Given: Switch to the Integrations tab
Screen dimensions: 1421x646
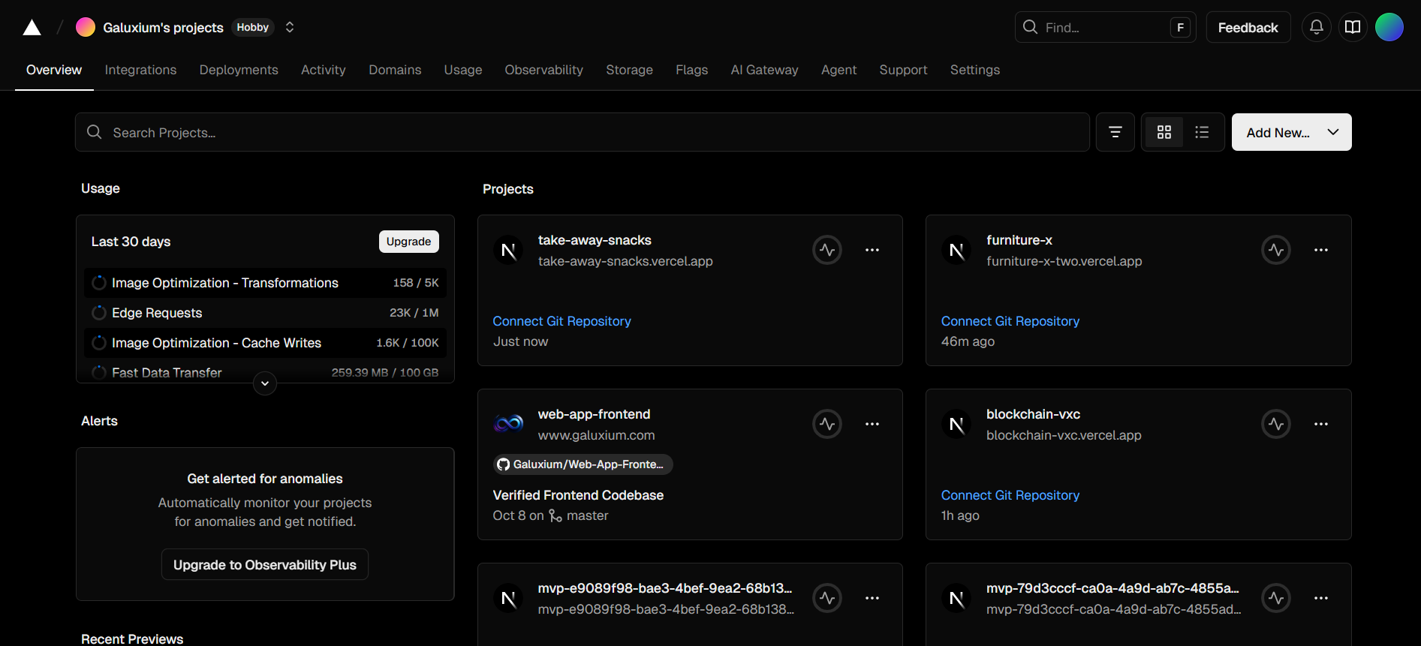Looking at the screenshot, I should click(x=140, y=70).
